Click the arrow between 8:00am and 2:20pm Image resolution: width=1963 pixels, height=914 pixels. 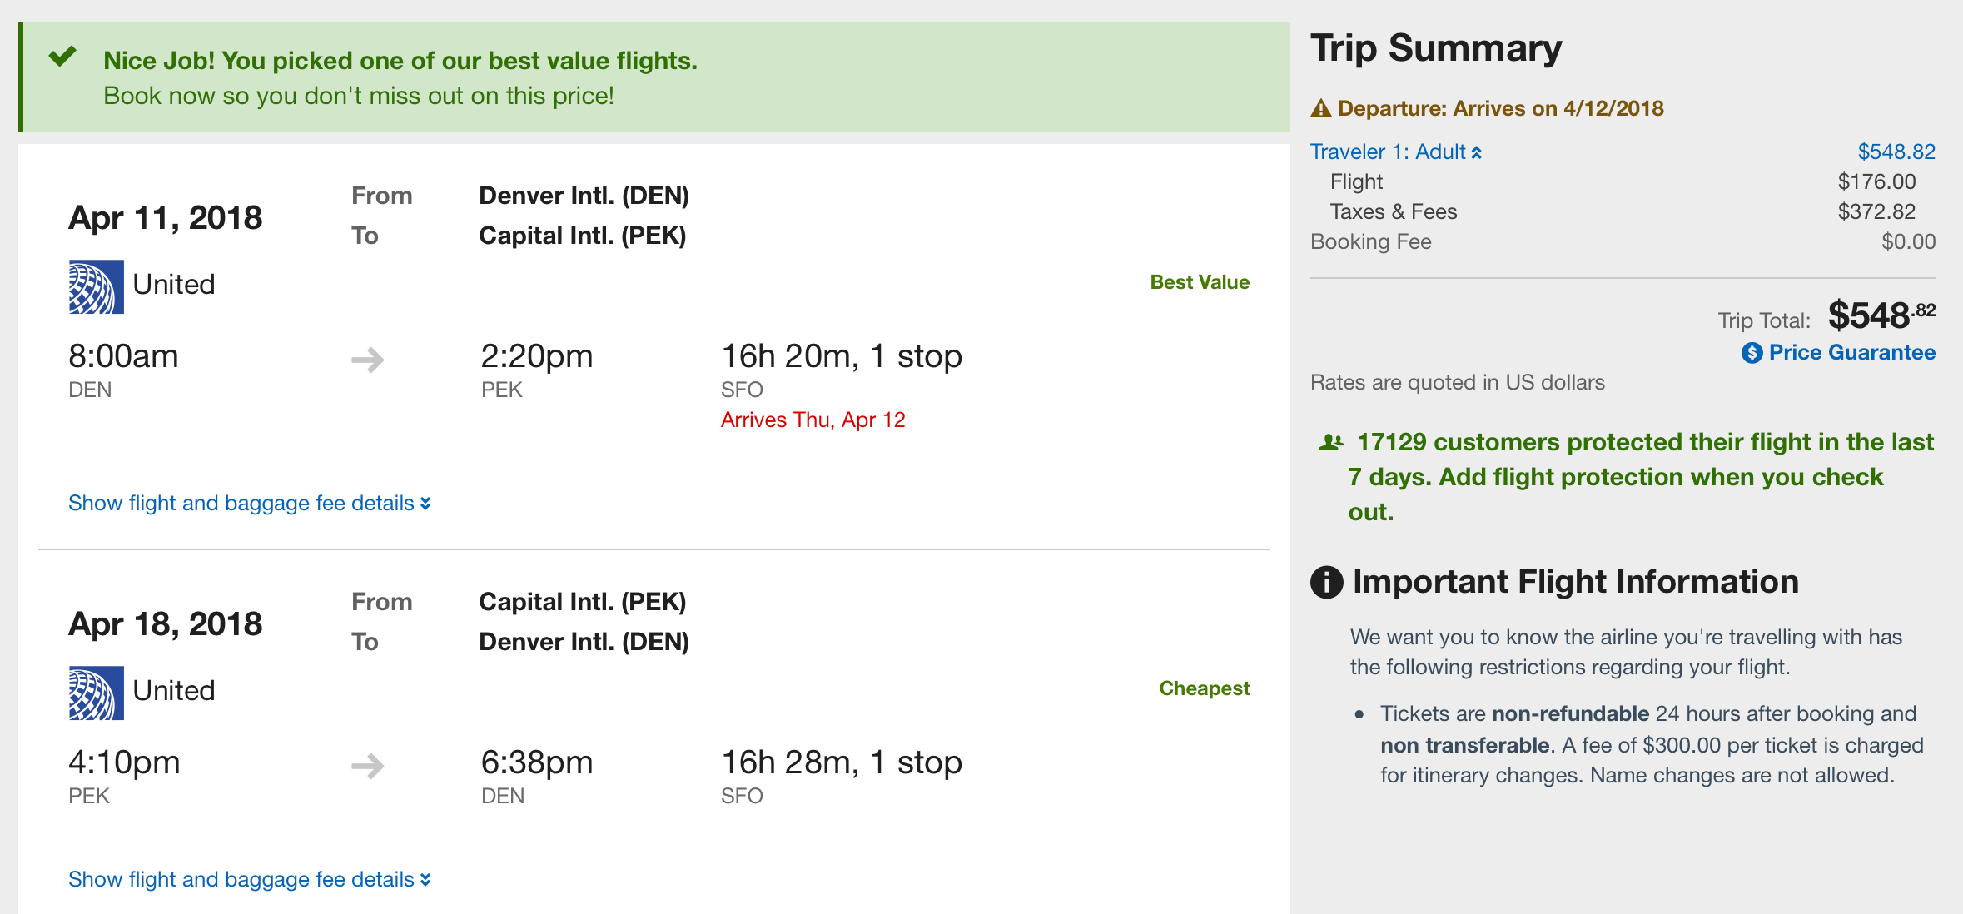(367, 360)
